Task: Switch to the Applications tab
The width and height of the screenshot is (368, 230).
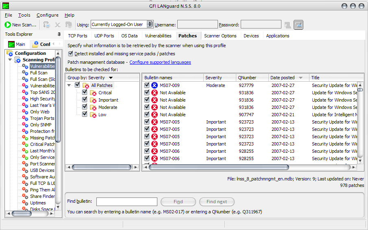Action: [278, 36]
